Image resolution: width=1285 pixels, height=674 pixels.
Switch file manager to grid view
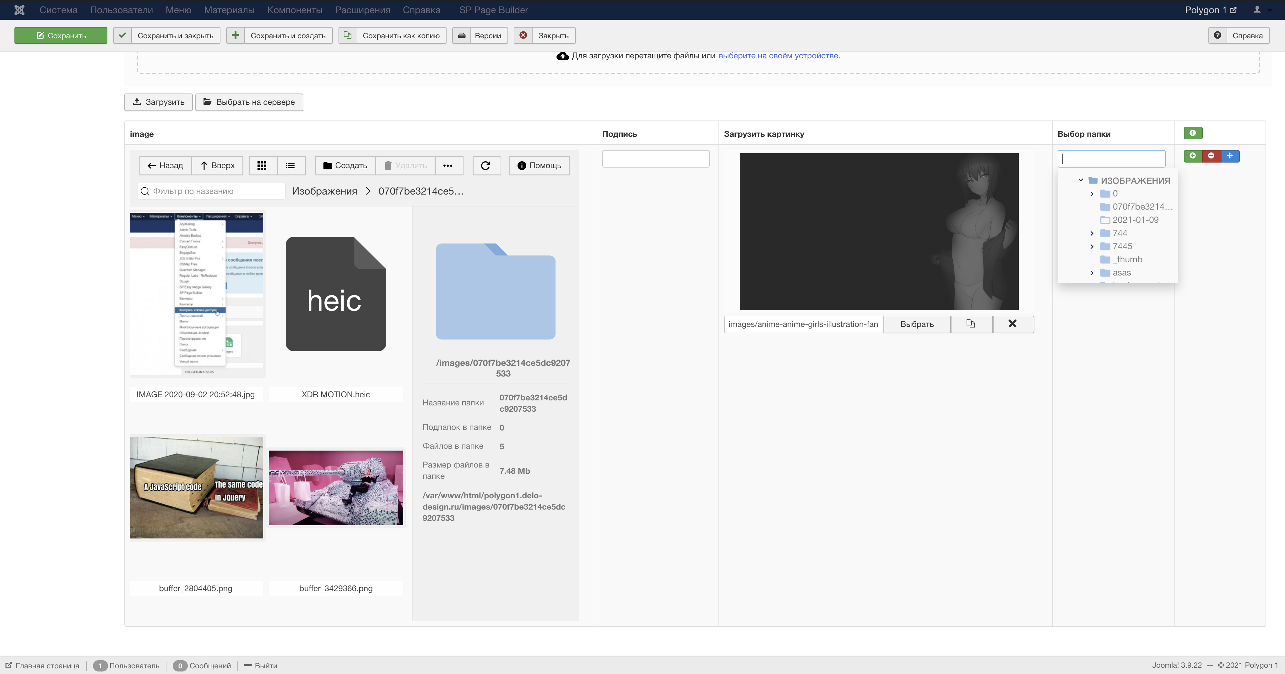[x=262, y=165]
